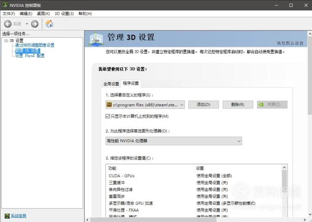
Task: Open the 文件(F) menu
Action: click(x=9, y=14)
